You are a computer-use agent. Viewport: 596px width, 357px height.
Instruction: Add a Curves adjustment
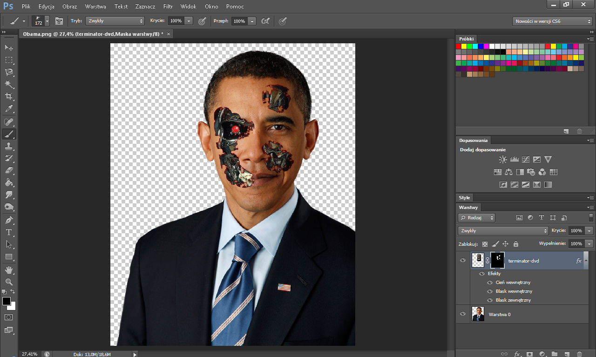tap(526, 159)
